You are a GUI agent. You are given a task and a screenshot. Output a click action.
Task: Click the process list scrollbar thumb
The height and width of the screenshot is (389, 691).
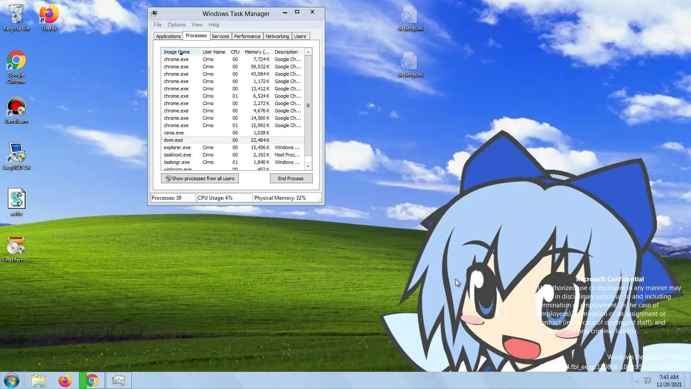coord(308,105)
